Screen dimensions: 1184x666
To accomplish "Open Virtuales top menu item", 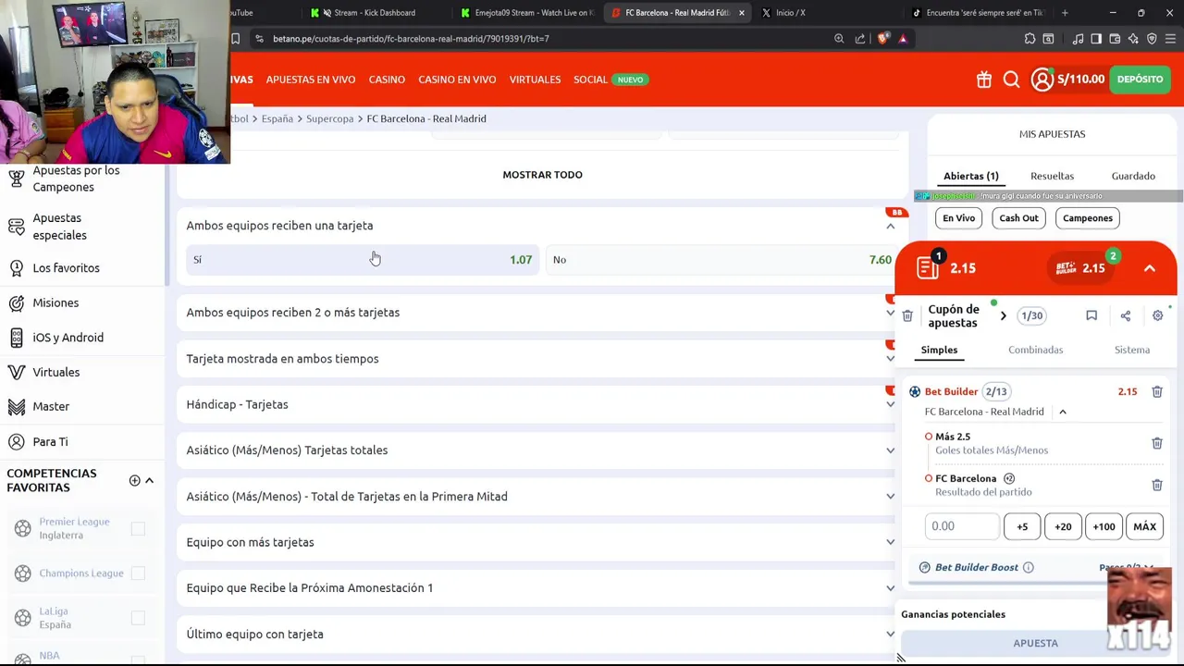I will (535, 80).
